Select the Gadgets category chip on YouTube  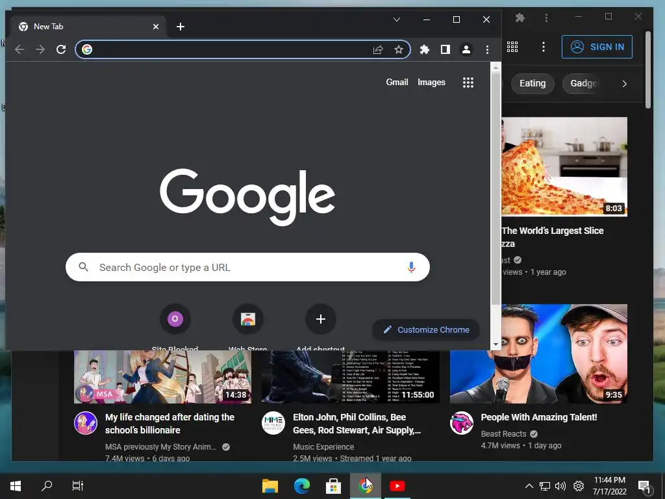tap(583, 83)
